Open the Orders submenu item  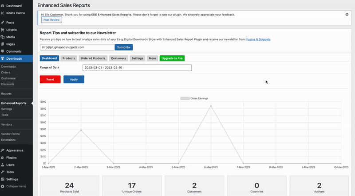(x=6, y=73)
